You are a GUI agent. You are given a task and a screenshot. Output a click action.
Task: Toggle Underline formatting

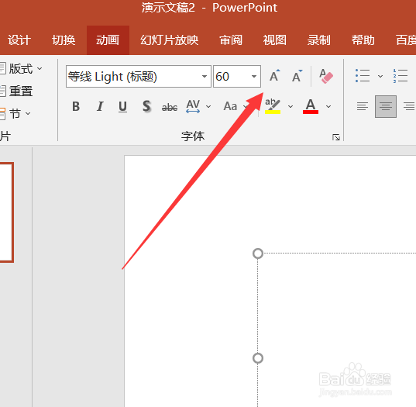122,106
